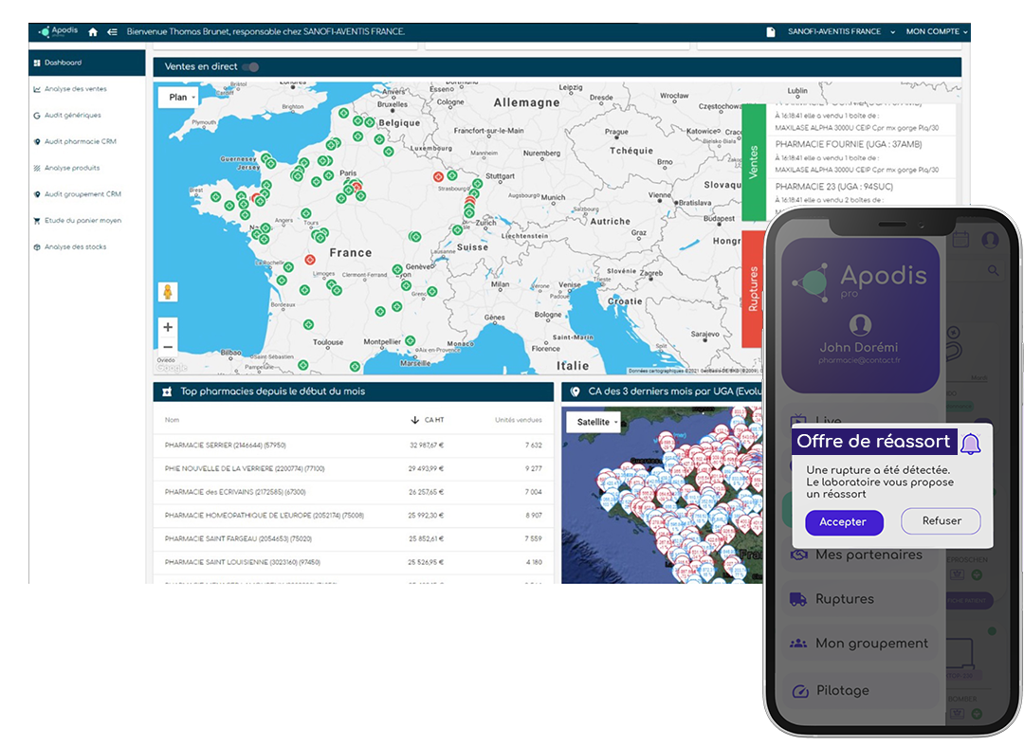Collapse sidebar with the menu arrow icon
The height and width of the screenshot is (746, 1024).
point(112,32)
